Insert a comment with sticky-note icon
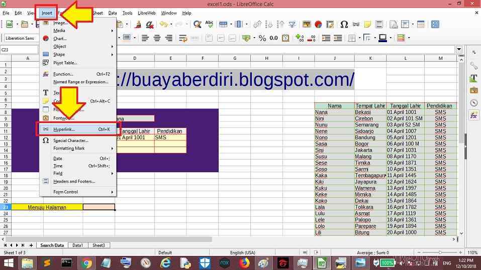The width and height of the screenshot is (481, 270). [367, 24]
